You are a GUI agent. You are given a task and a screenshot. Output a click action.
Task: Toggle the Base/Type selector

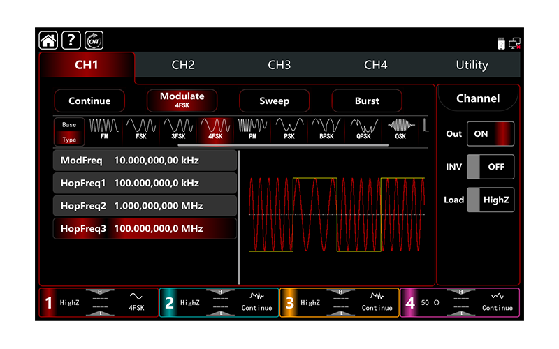coord(69,131)
